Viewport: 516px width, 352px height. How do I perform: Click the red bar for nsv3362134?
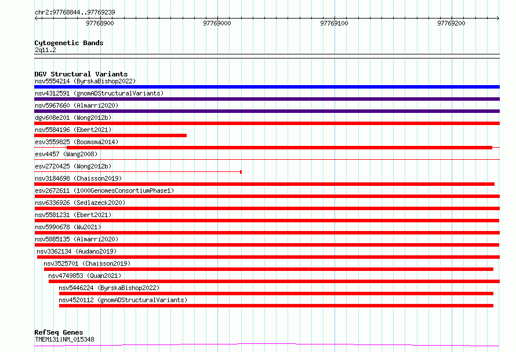point(268,257)
